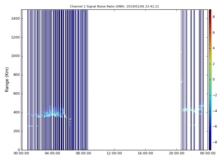This screenshot has height=166, width=222.
Task: Click colorbar label 6
Action: (x=214, y=33)
